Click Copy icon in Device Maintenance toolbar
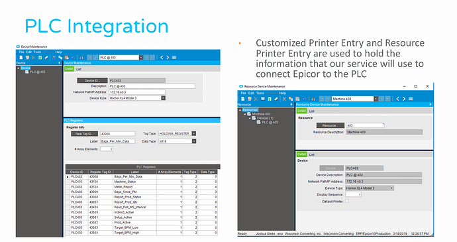This screenshot has width=457, height=242. [60, 58]
